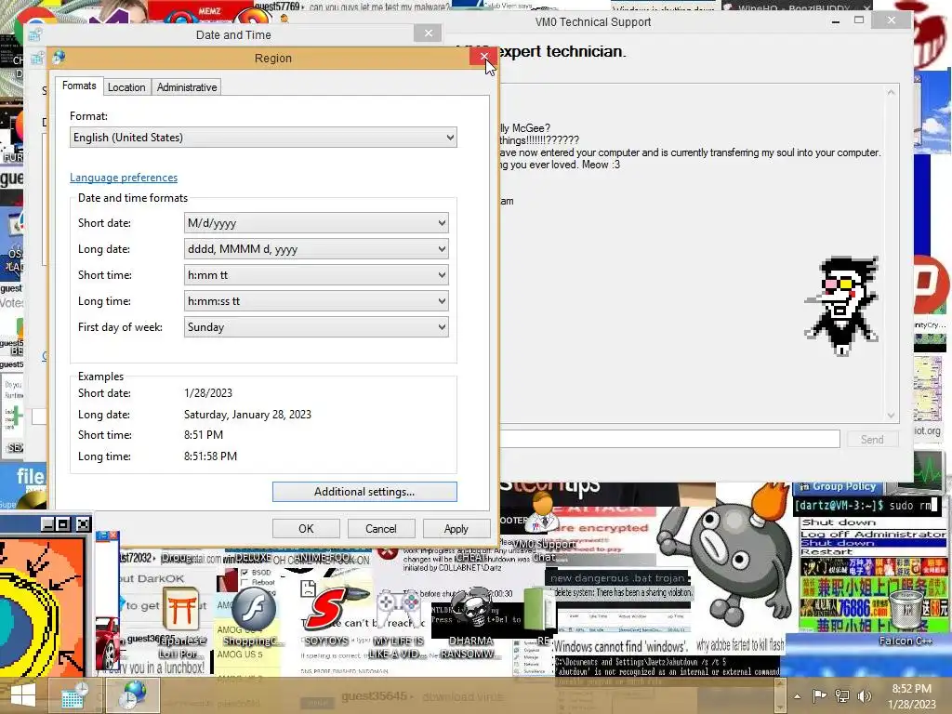Click the Send button in VM0 Technical Support
The image size is (952, 714).
(872, 439)
